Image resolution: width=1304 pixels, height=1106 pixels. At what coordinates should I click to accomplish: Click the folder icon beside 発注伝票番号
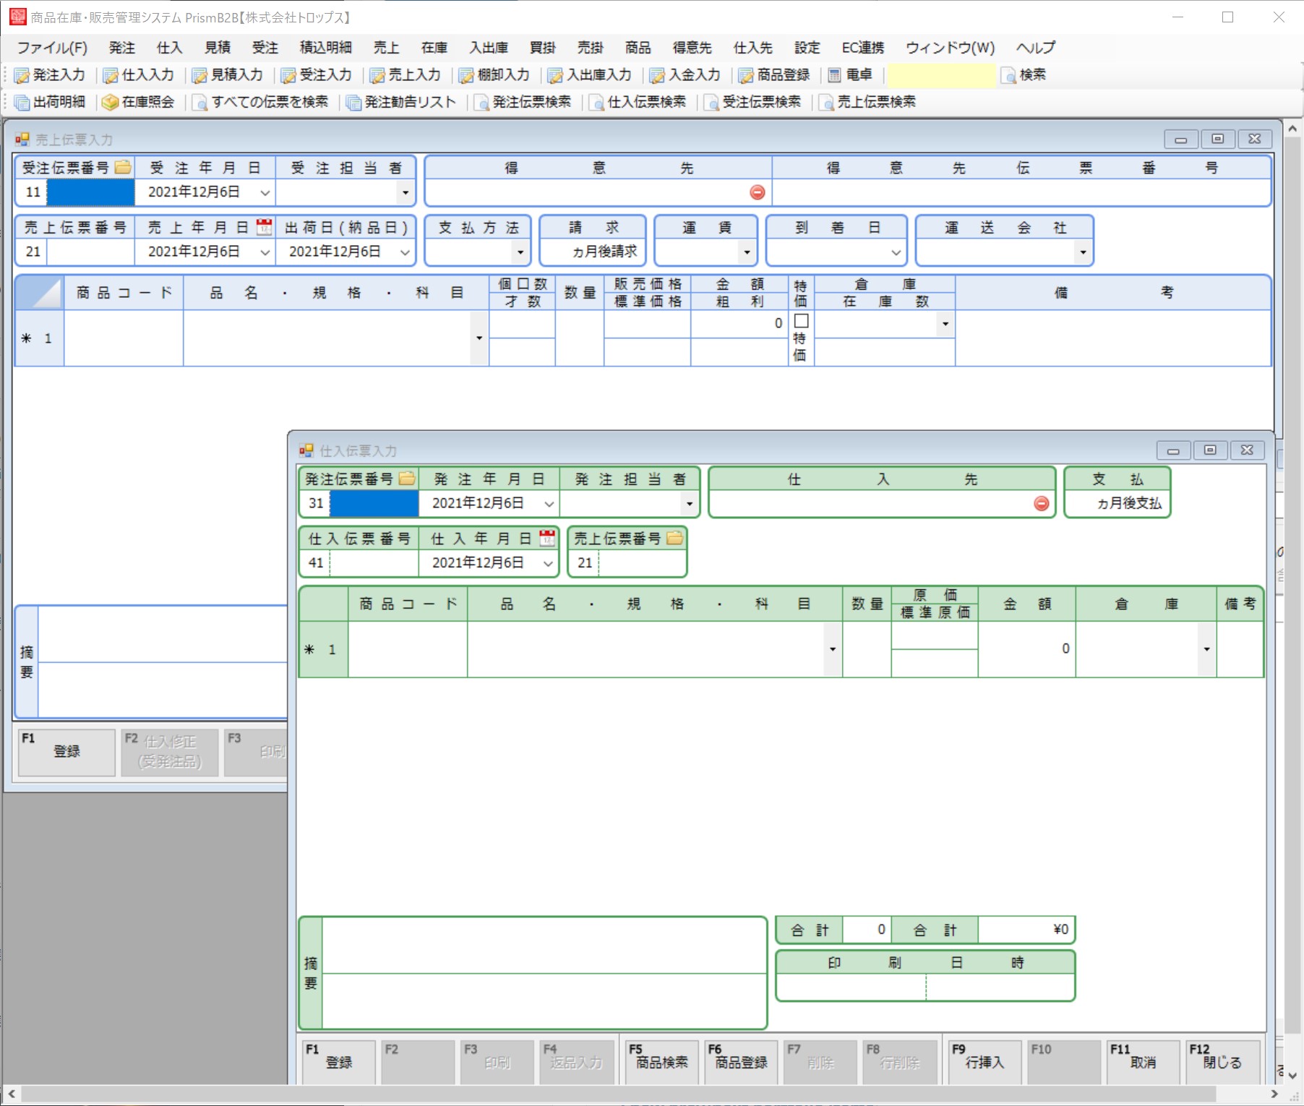click(407, 479)
